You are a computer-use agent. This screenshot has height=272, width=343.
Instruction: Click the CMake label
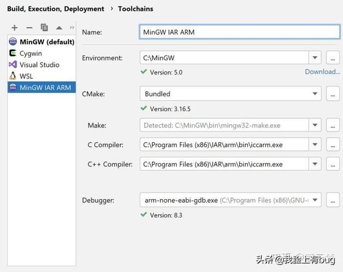pyautogui.click(x=93, y=94)
